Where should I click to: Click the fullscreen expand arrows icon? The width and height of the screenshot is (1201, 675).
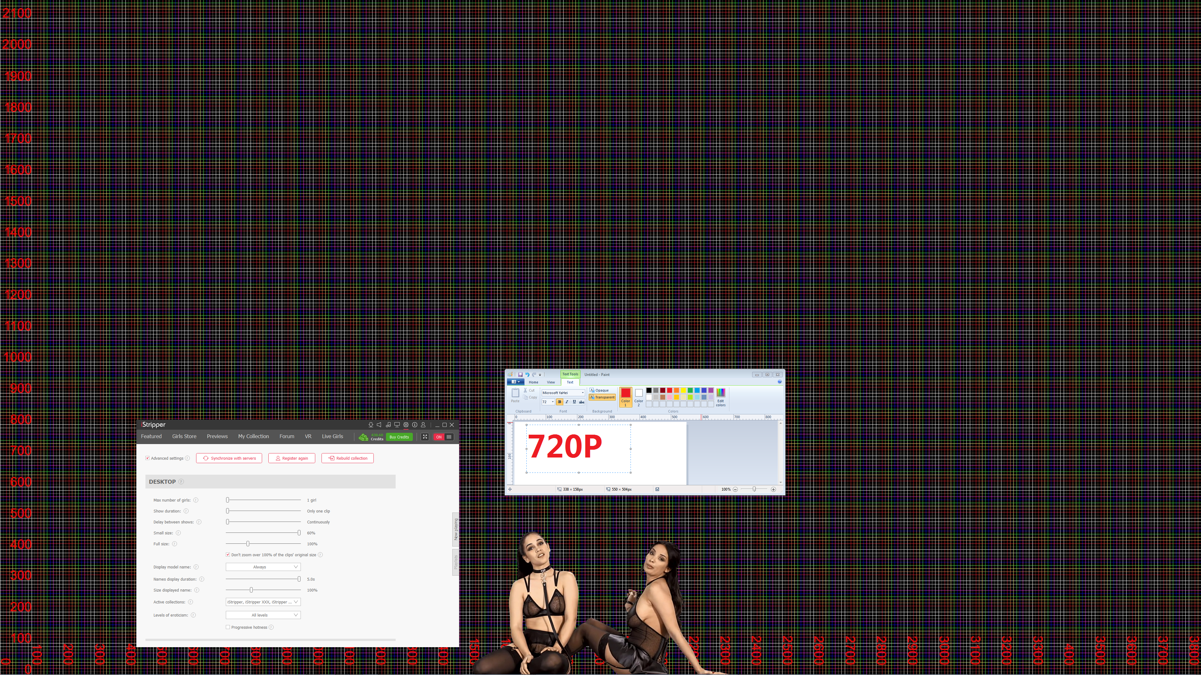[425, 437]
